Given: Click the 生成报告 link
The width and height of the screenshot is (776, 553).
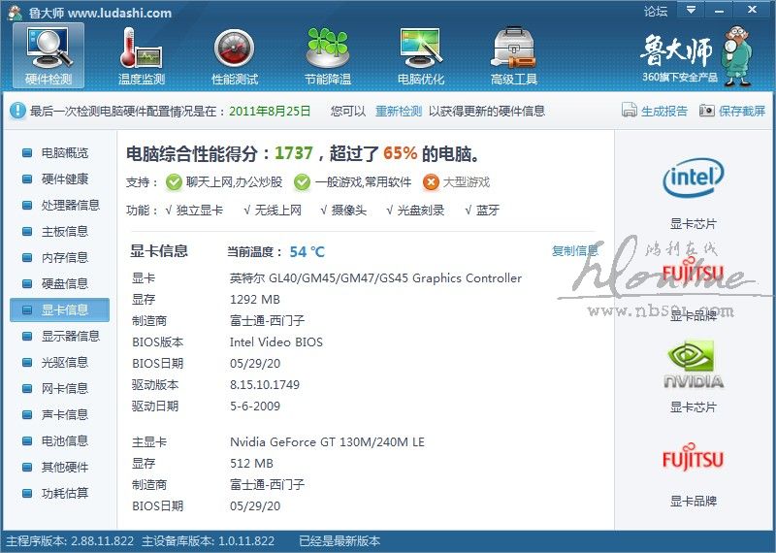Looking at the screenshot, I should tap(664, 111).
